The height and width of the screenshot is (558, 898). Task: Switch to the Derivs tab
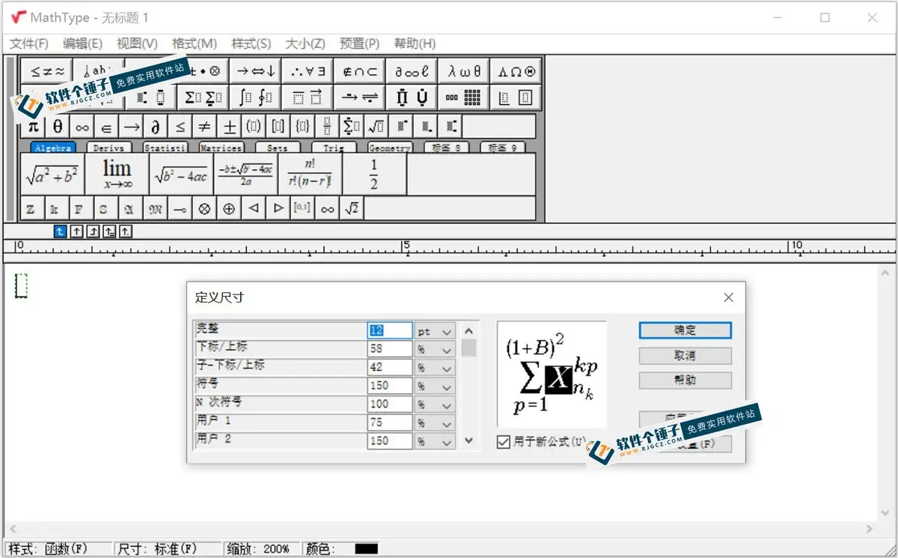[109, 148]
